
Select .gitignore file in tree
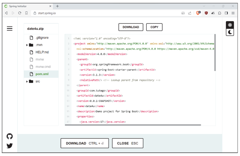[41, 38]
